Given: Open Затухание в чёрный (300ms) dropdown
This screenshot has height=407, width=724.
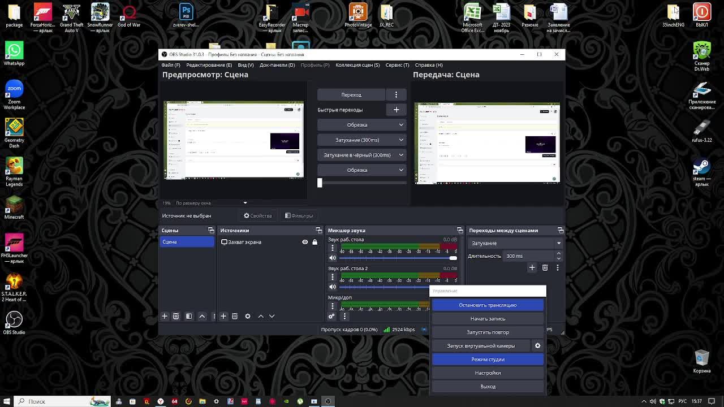Looking at the screenshot, I should (361, 155).
